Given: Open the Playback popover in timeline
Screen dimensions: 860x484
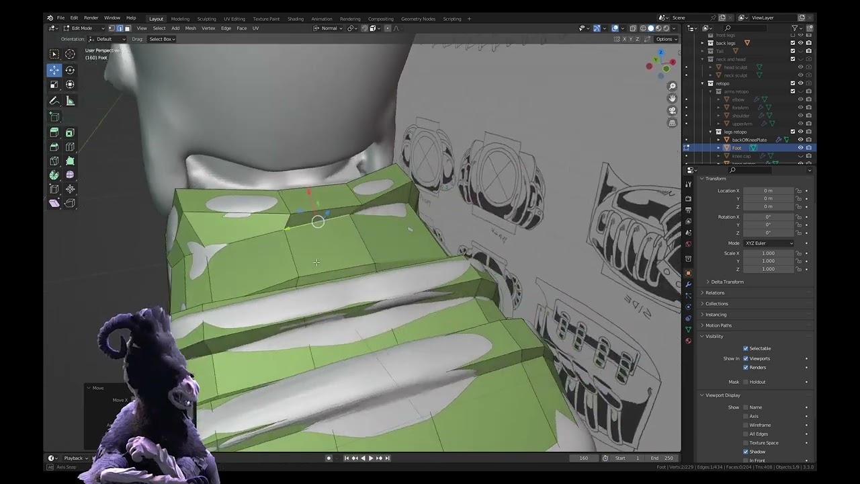Looking at the screenshot, I should [x=75, y=458].
